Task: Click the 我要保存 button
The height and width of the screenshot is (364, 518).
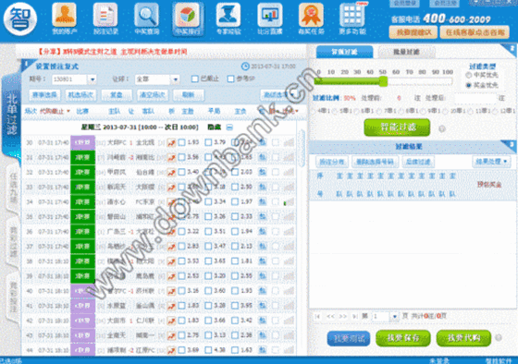Action: [403, 338]
